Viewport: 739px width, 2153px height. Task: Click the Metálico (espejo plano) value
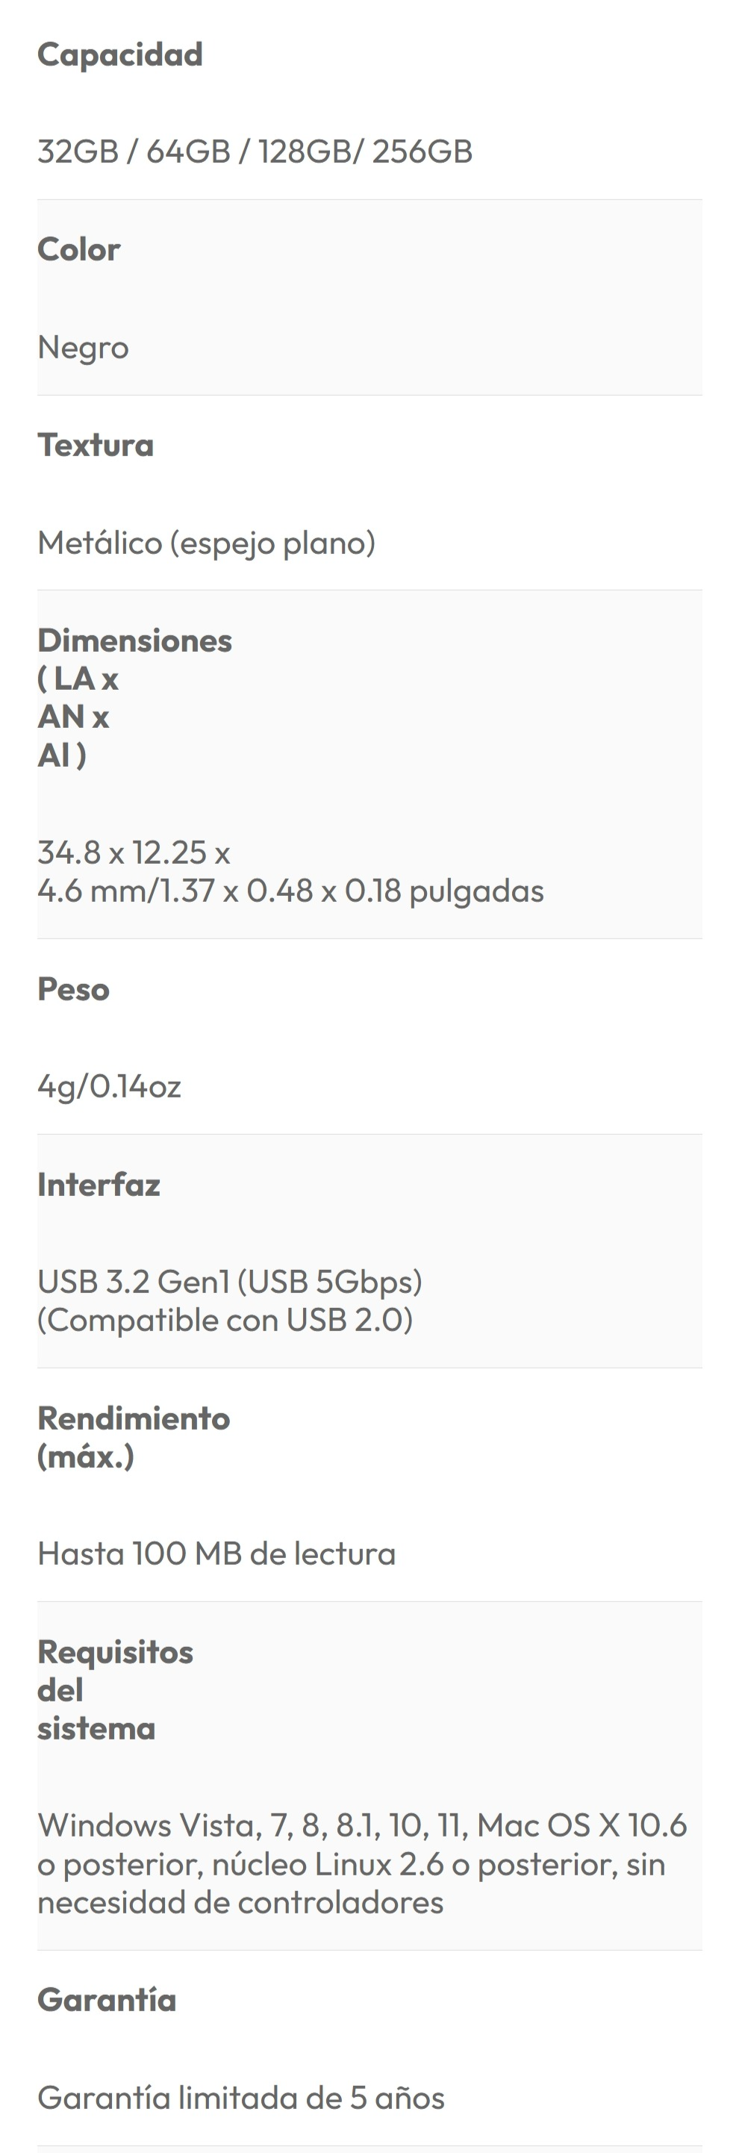click(207, 543)
